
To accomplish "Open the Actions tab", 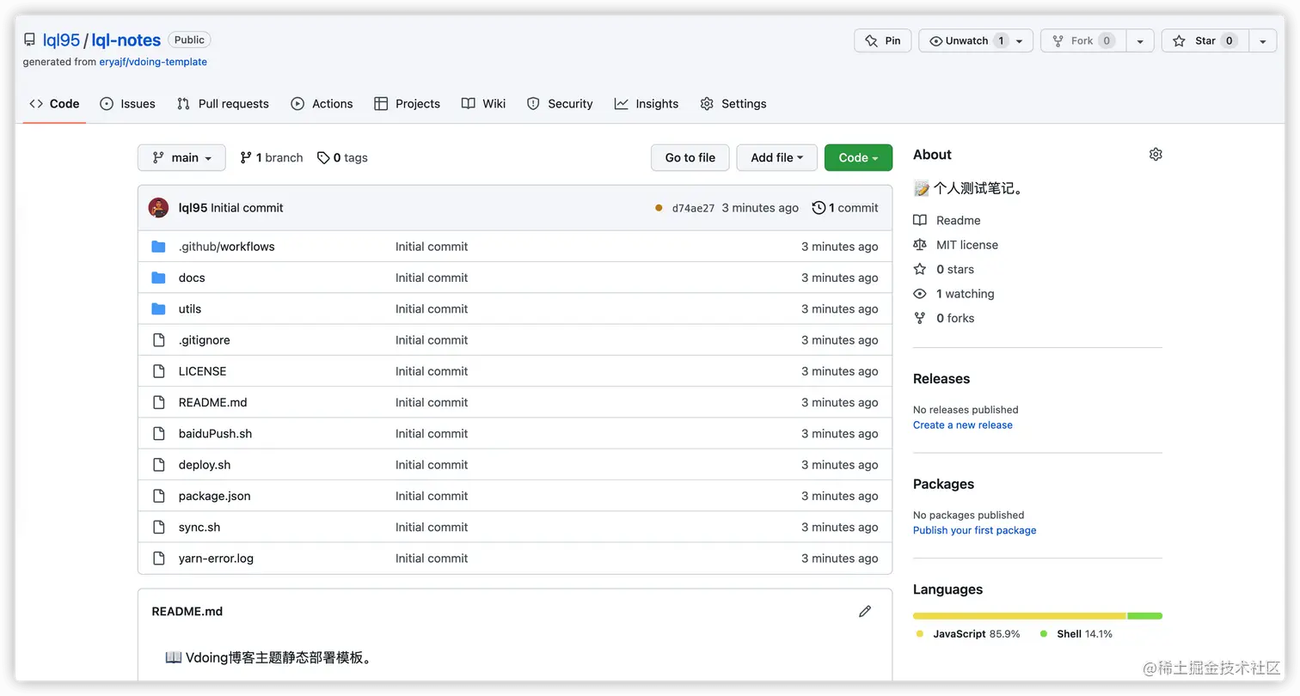I will (x=322, y=104).
